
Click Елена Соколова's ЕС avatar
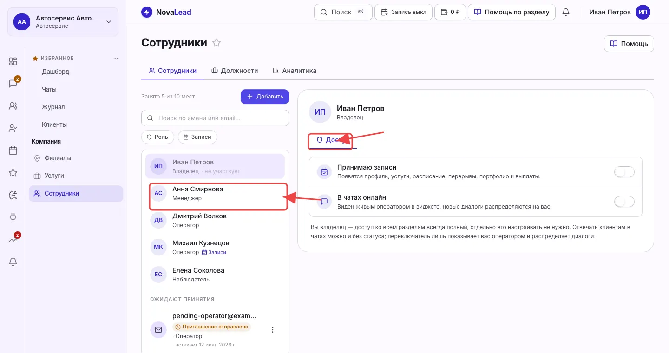[158, 274]
